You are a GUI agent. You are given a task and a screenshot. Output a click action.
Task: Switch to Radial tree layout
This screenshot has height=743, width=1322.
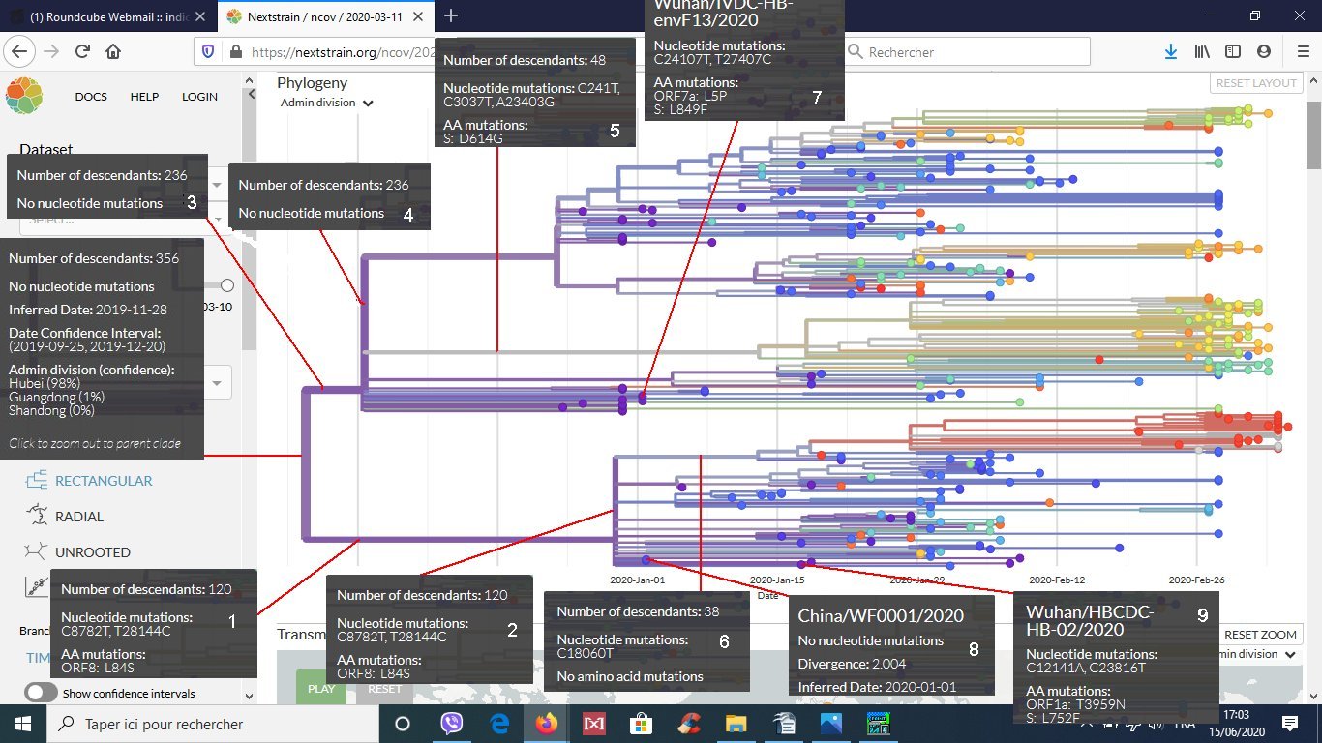[37, 517]
